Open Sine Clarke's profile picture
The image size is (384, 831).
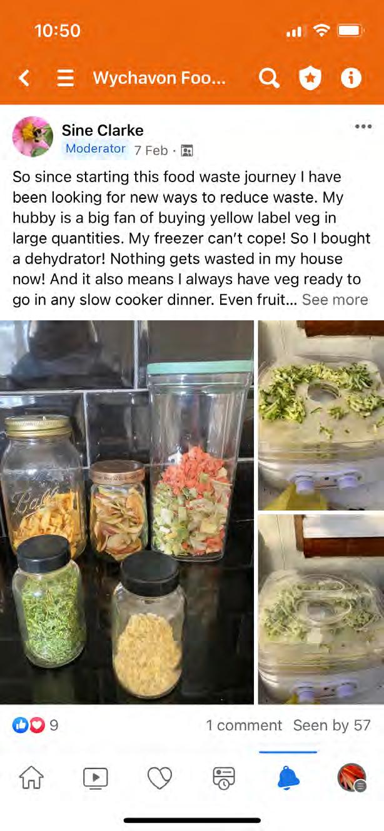33,136
